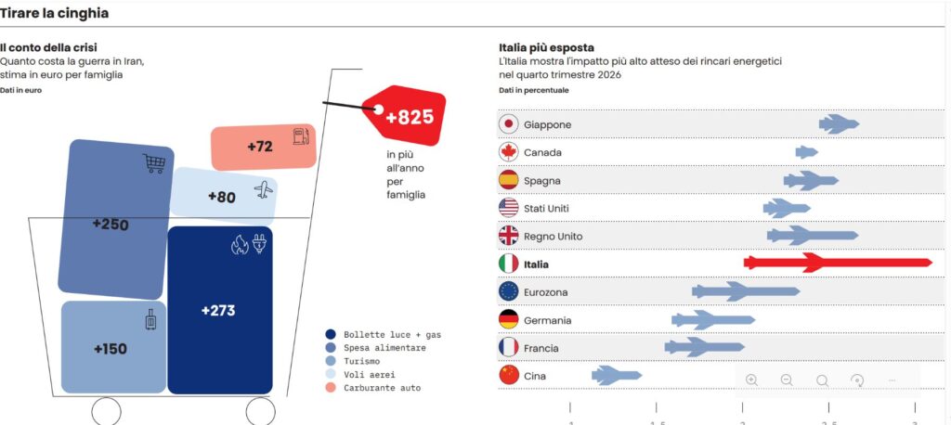
Task: Click the red Italia arrow bar
Action: pyautogui.click(x=837, y=264)
